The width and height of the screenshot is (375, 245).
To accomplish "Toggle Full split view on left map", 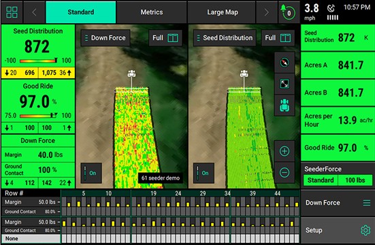I will 165,38.
